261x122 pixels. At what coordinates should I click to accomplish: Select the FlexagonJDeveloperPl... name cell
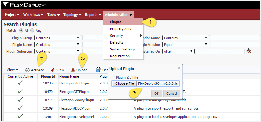[79, 117]
